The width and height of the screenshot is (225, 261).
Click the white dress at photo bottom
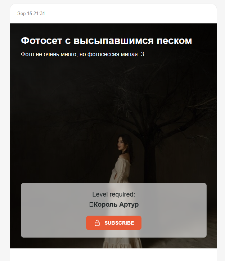122,243
